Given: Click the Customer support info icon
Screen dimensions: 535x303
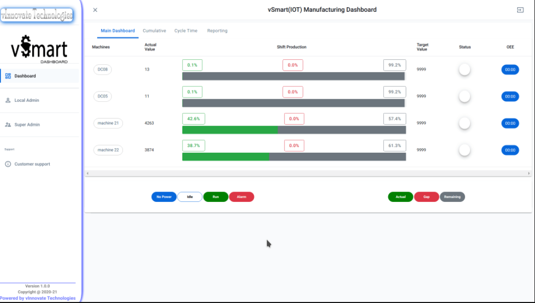Looking at the screenshot, I should click(x=8, y=164).
